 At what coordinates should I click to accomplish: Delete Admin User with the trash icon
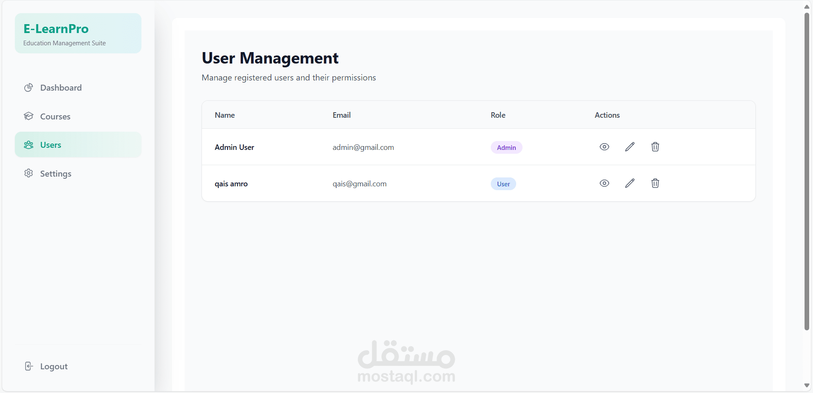pos(655,147)
